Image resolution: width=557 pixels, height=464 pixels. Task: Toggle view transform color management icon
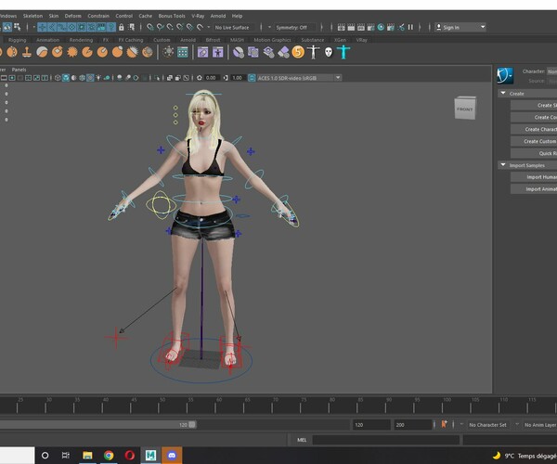click(x=252, y=78)
